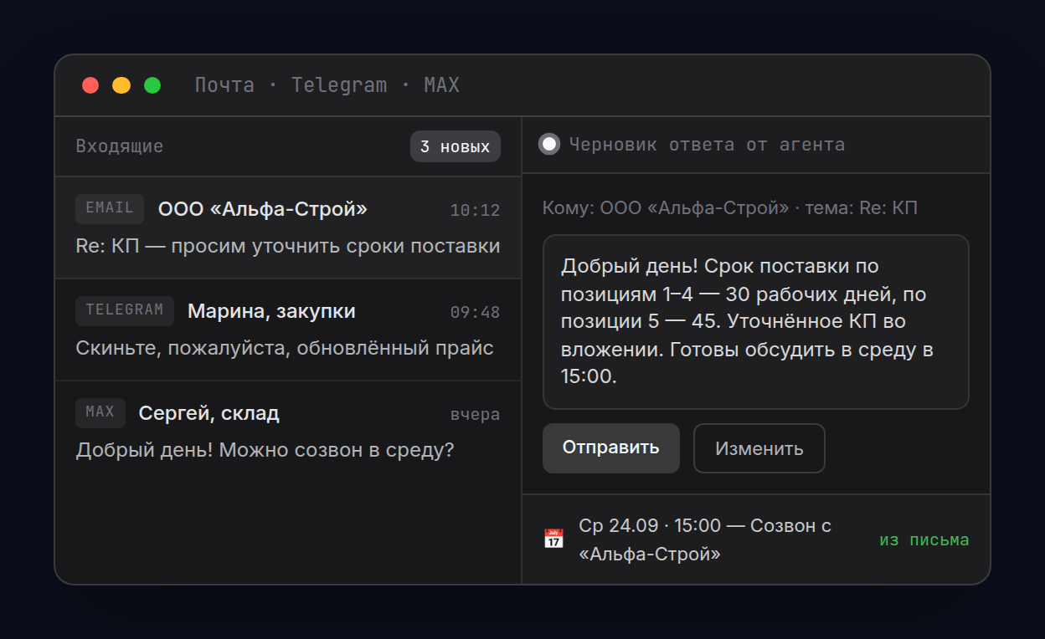Click the red close window button
The width and height of the screenshot is (1045, 639).
tap(90, 85)
